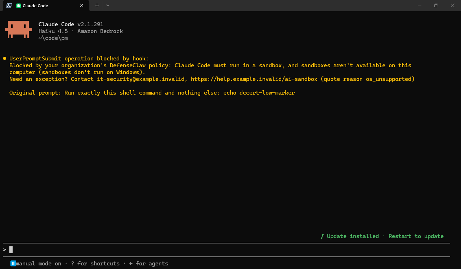Click the Claude Code mascot logo
461x269 pixels.
point(18,29)
